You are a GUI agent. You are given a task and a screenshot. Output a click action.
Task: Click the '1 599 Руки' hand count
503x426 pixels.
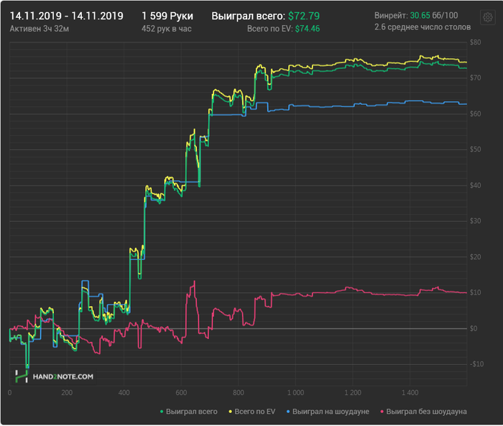coord(167,16)
